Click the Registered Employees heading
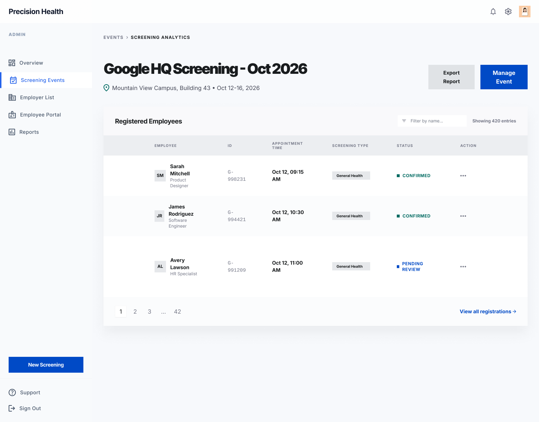The image size is (542, 422). coord(148,121)
